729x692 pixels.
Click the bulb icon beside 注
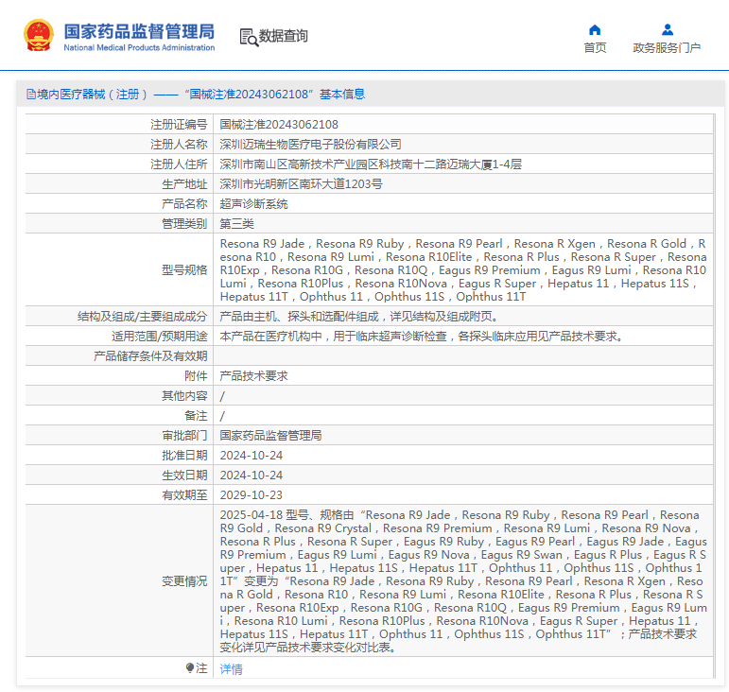pos(190,668)
